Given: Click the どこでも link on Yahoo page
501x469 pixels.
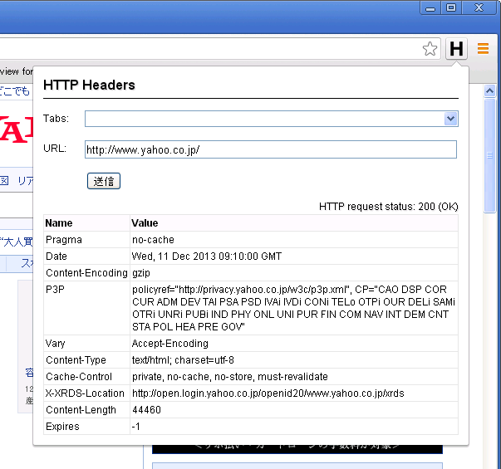Looking at the screenshot, I should point(15,91).
